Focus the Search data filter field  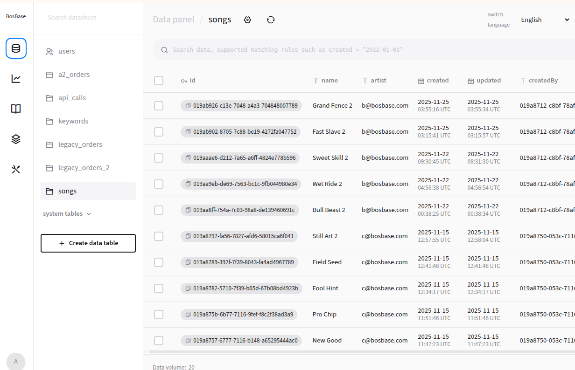coord(364,50)
